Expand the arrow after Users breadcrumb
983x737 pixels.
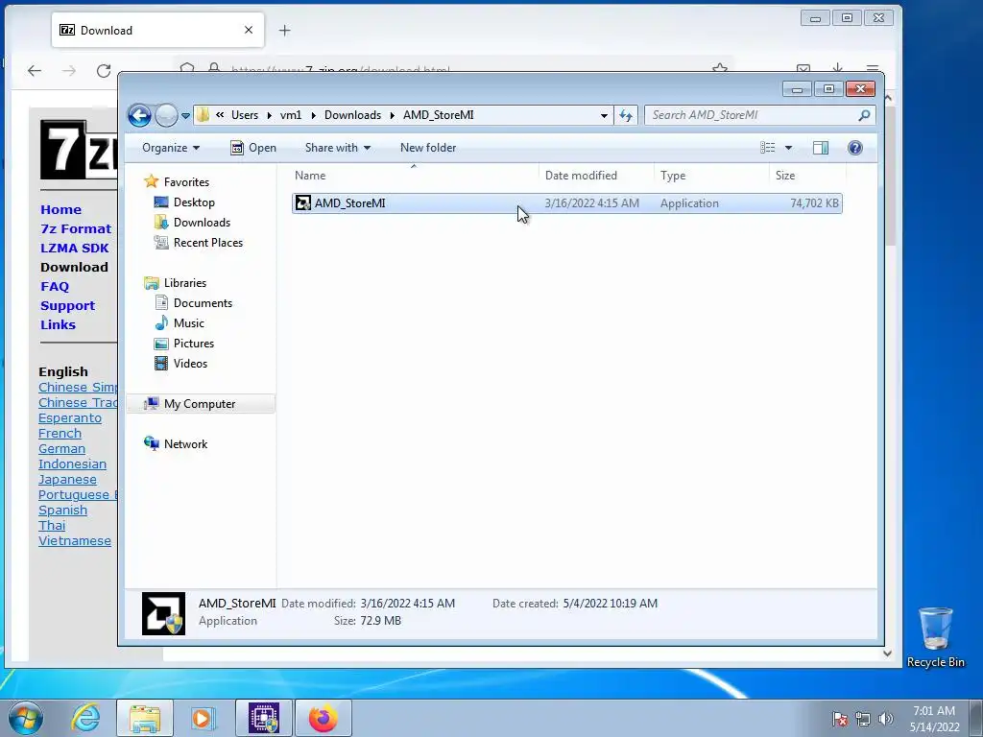coord(269,115)
